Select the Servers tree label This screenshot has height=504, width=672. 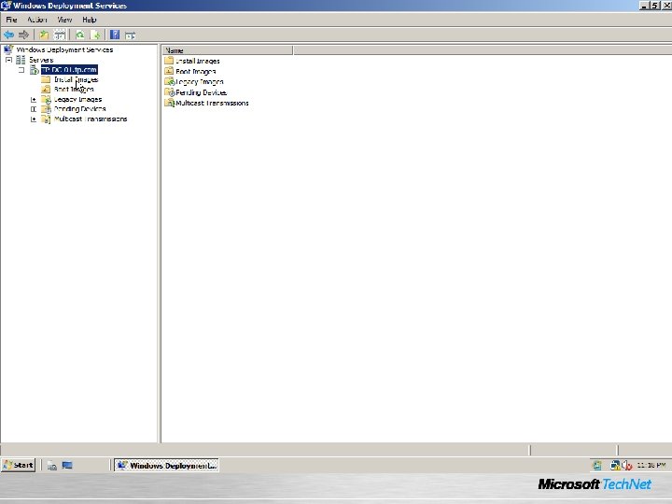click(x=41, y=60)
